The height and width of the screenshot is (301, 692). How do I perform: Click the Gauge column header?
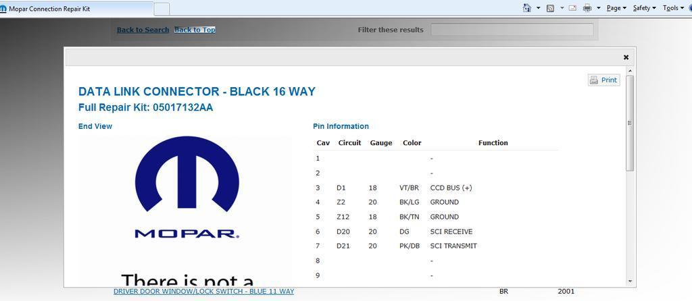381,143
